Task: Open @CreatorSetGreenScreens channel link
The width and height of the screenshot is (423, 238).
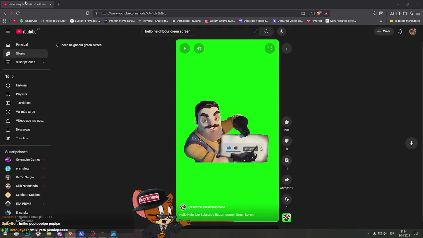Action: (x=207, y=207)
